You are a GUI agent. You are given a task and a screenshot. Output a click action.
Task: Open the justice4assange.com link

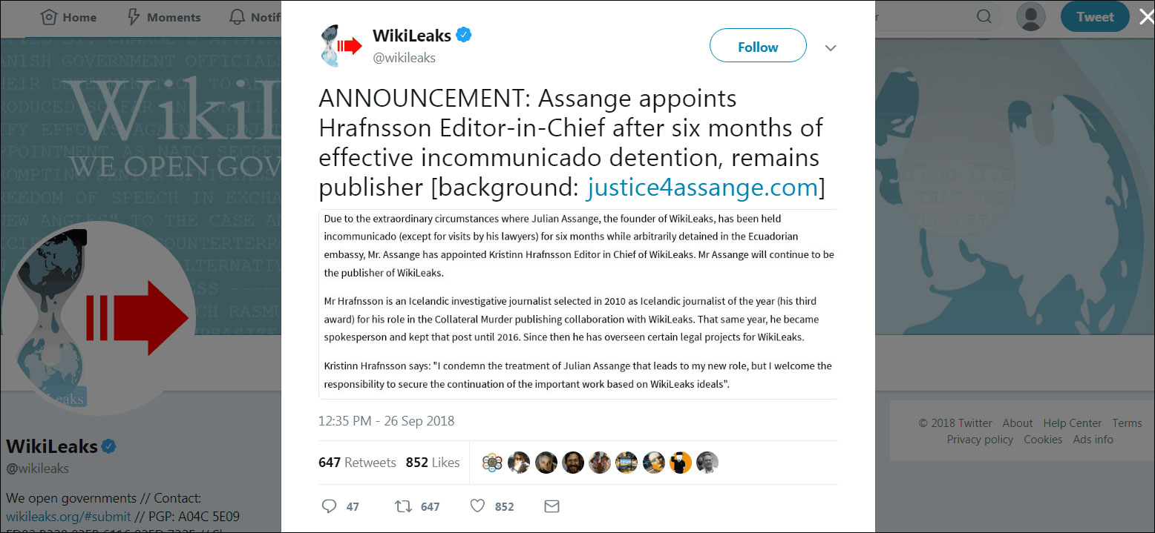702,188
